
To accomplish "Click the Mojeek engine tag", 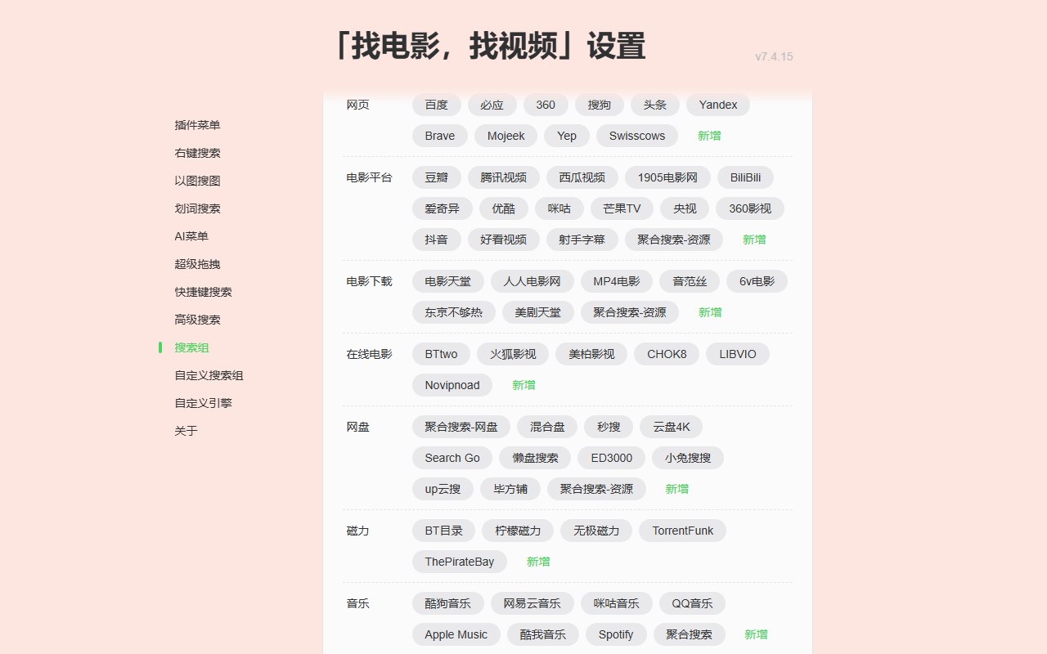I will (x=506, y=136).
